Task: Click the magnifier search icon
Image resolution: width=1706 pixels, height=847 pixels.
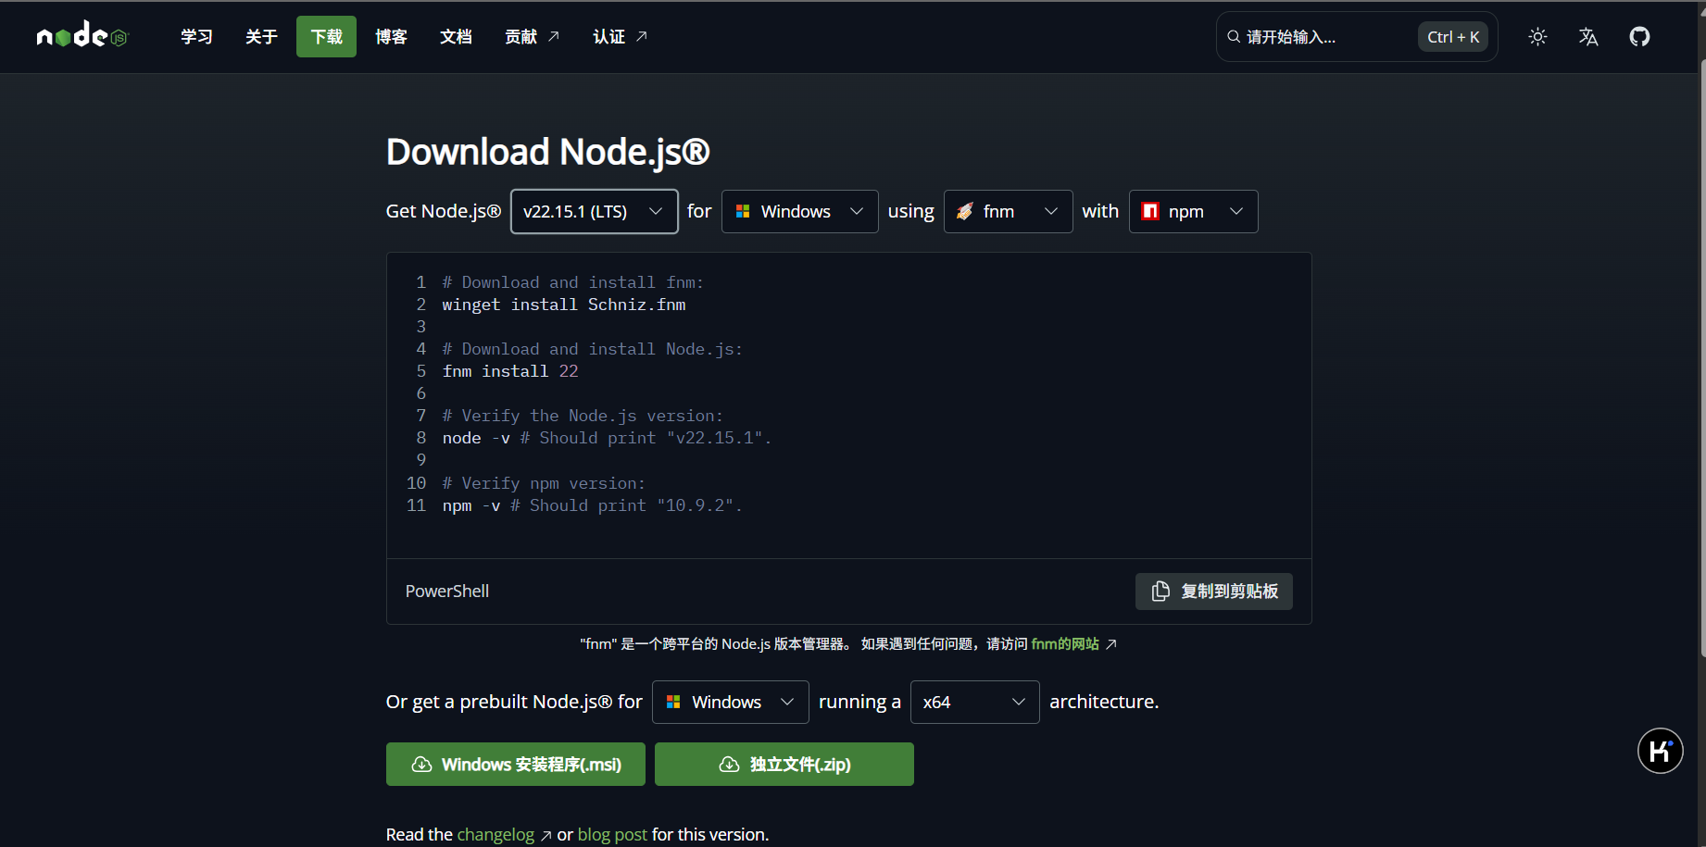Action: pyautogui.click(x=1234, y=37)
